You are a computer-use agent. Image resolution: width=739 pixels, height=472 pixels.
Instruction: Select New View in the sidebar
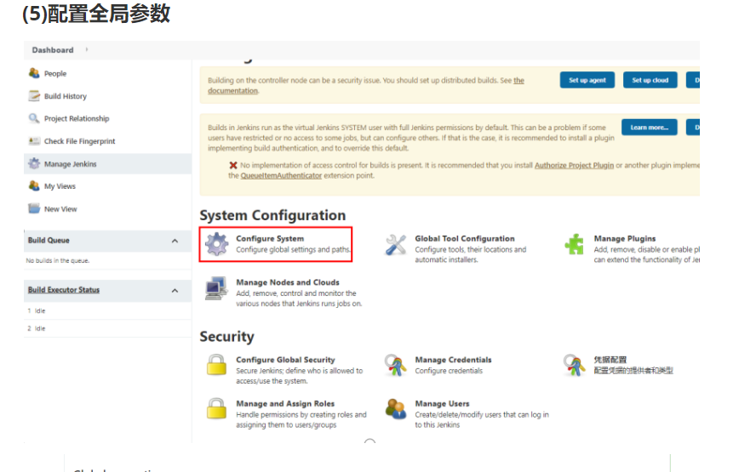coord(60,209)
